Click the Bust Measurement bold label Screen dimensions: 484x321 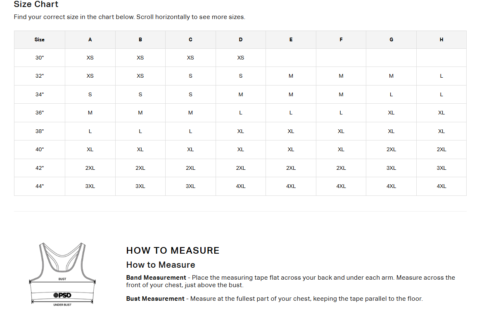pos(155,298)
